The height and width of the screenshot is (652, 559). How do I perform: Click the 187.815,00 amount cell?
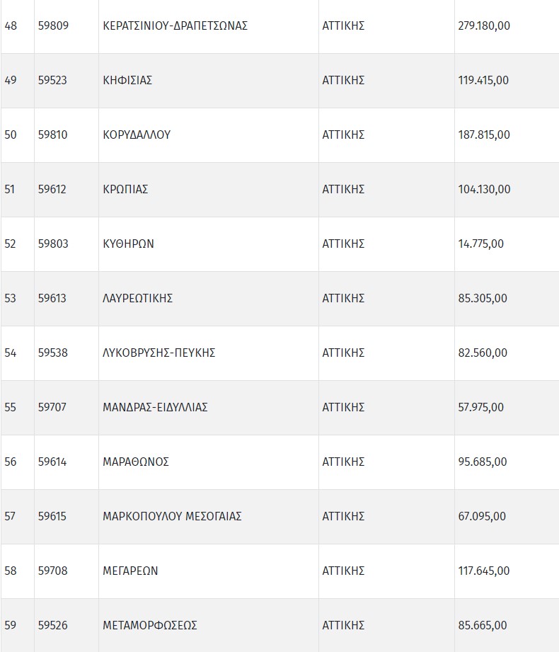tap(484, 135)
